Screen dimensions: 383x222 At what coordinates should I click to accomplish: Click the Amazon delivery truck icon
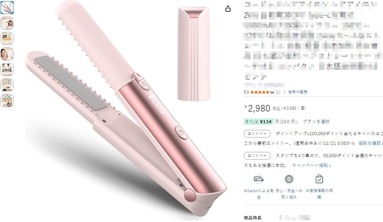[259, 179]
